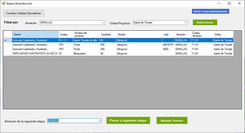Viewport: 245px width, 133px height.
Task: Open the Almacén filter dropdown
Action: [103, 23]
